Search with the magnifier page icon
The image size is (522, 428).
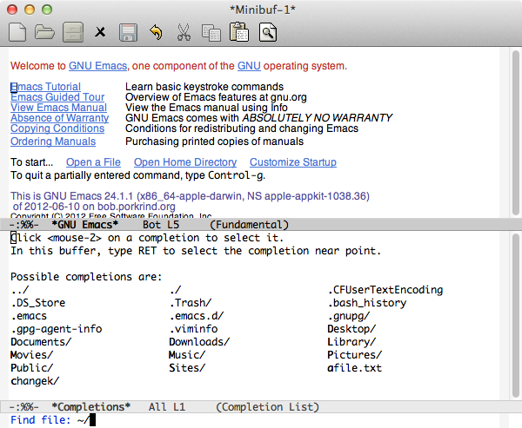(x=268, y=32)
